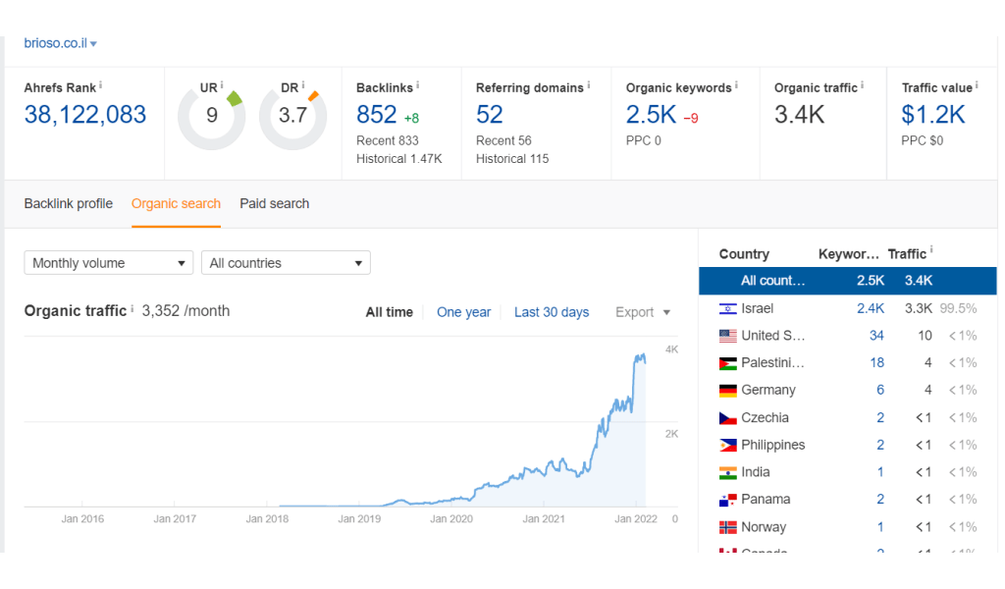This screenshot has height=589, width=1005.
Task: Open Israel's 2.4K keywords link
Action: tap(871, 309)
